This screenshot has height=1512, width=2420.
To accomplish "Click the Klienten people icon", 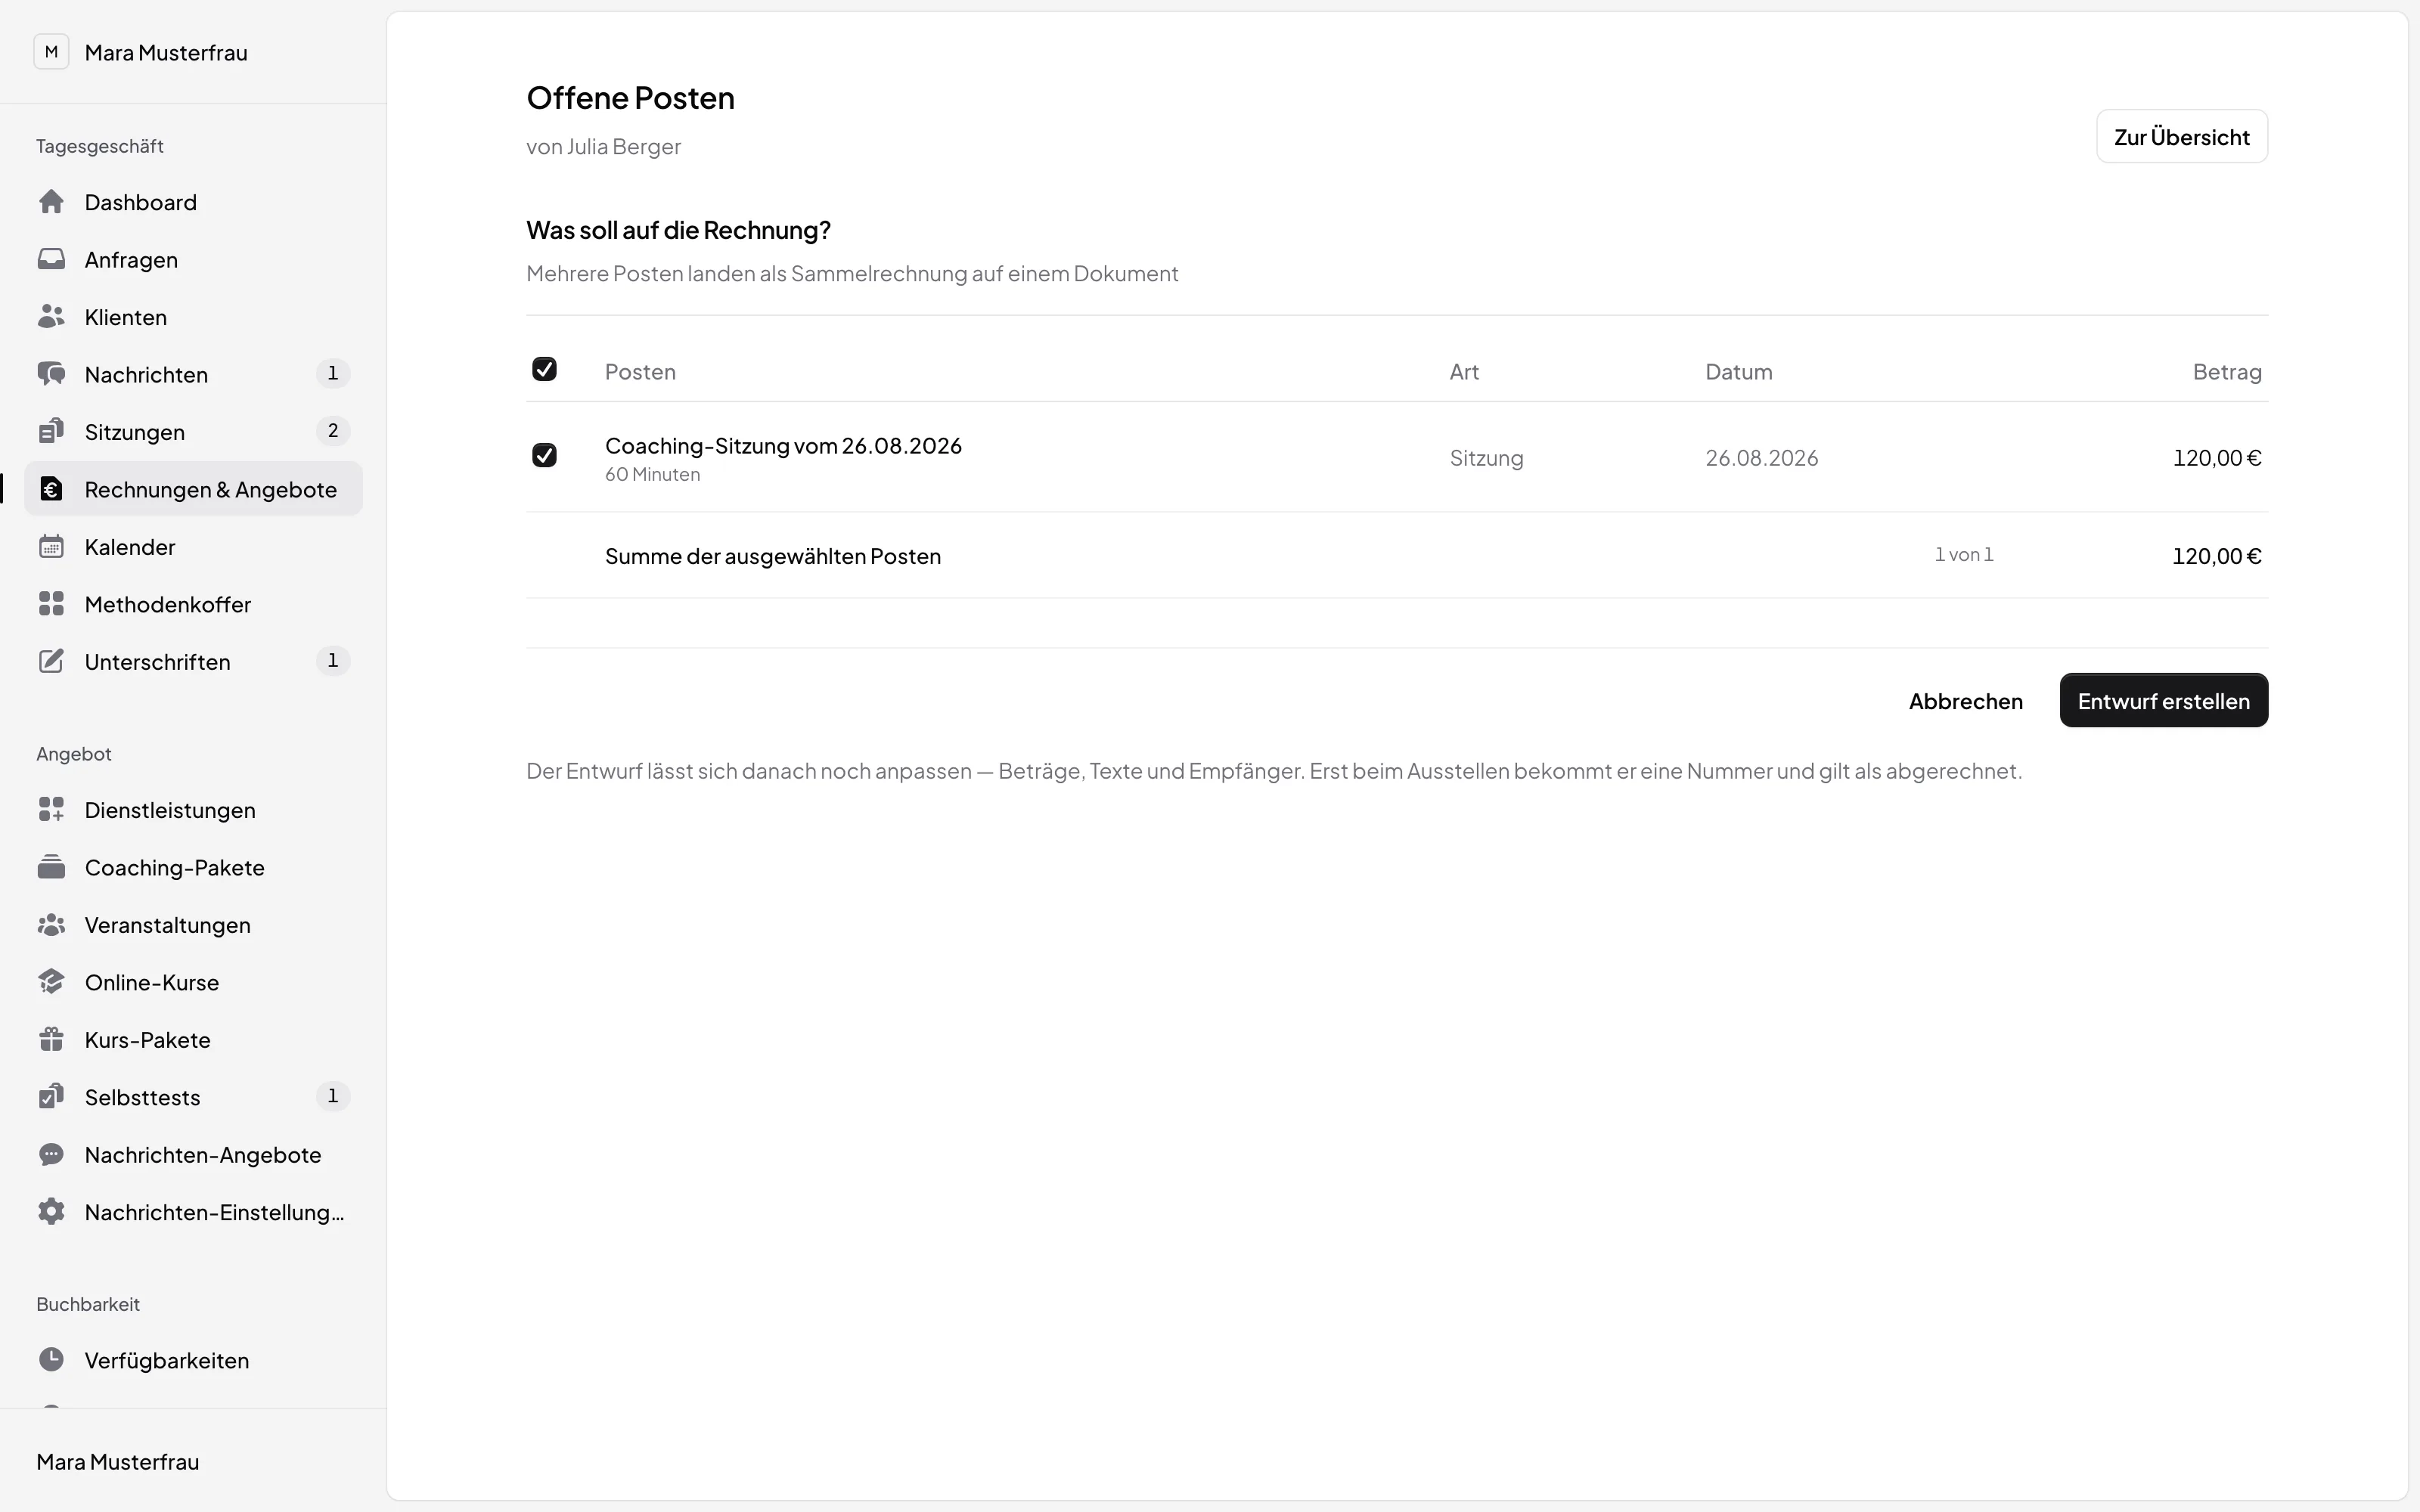I will coord(51,317).
